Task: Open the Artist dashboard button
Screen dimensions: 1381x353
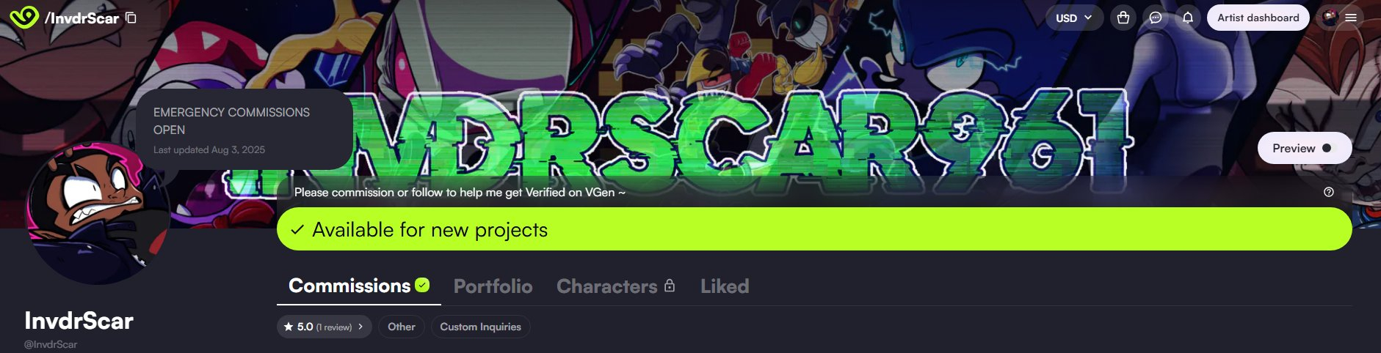Action: pyautogui.click(x=1258, y=18)
